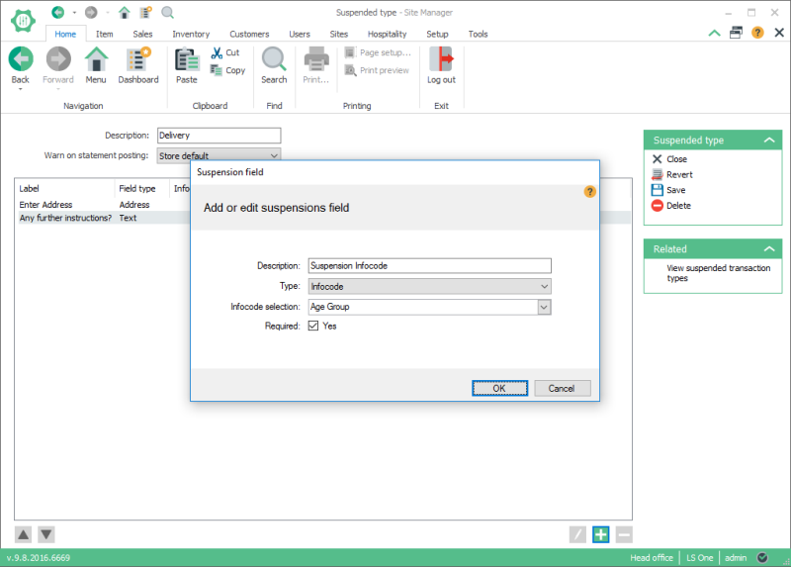Switch to the Item ribbon tab

click(x=105, y=34)
